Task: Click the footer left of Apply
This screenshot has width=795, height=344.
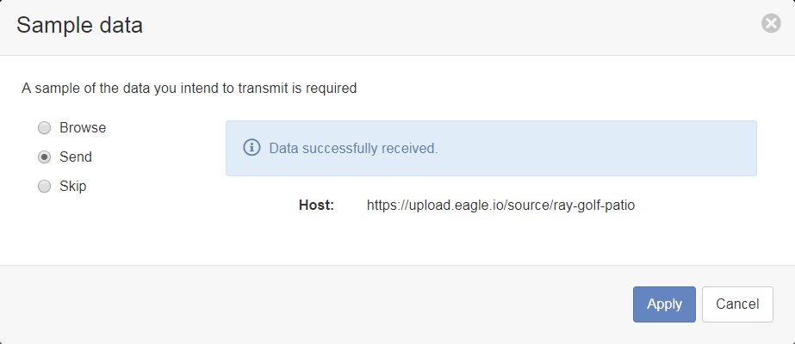Action: coord(314,304)
